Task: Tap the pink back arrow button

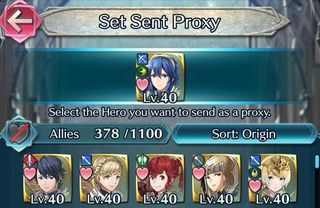Action: pyautogui.click(x=20, y=21)
